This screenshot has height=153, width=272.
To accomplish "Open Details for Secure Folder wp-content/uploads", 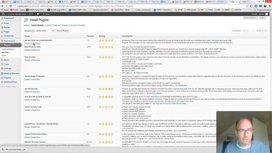I will click(27, 43).
